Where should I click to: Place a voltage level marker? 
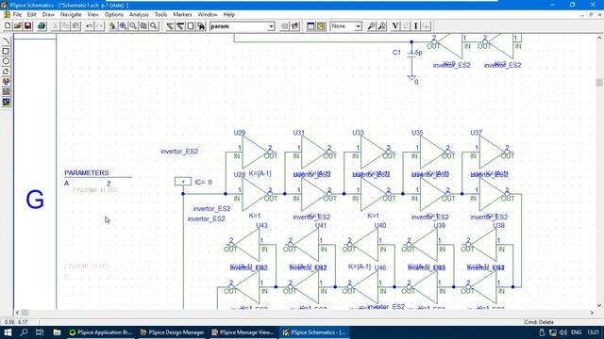(x=371, y=26)
